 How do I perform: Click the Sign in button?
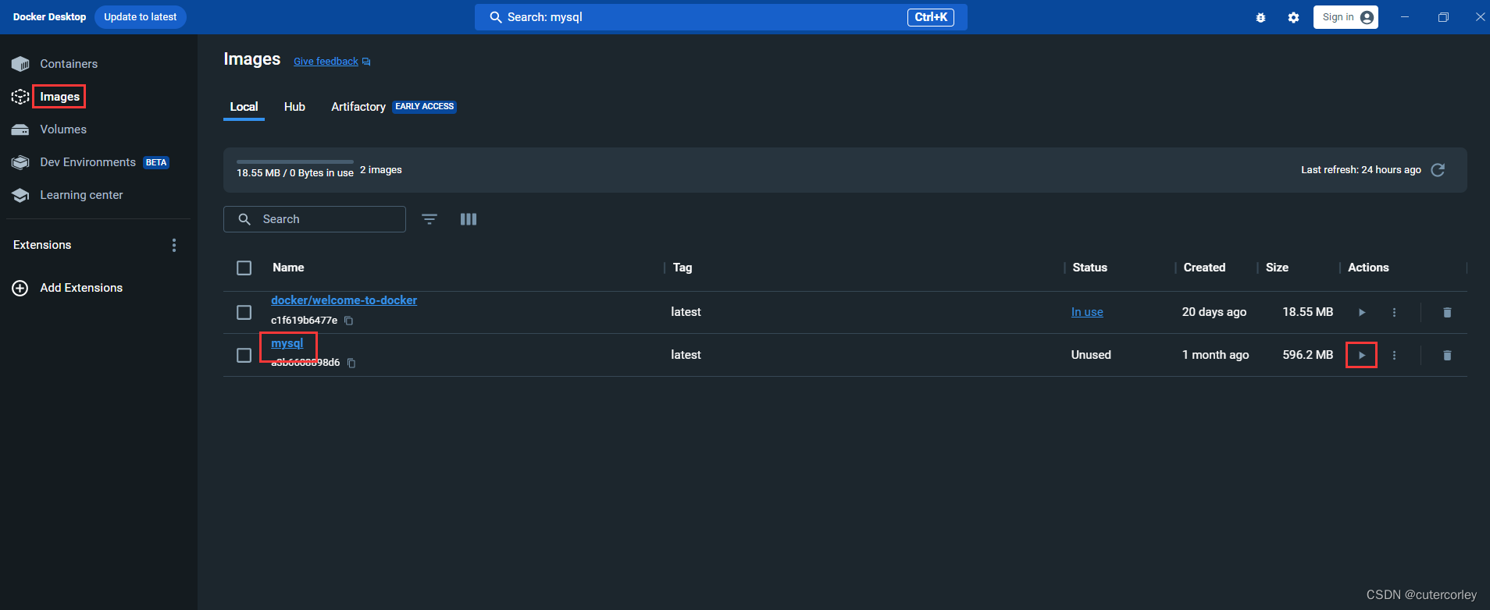pyautogui.click(x=1346, y=17)
